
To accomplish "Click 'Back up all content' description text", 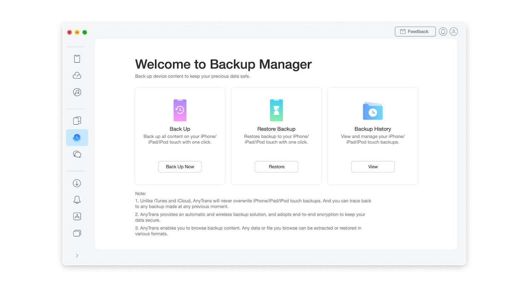I will click(x=180, y=139).
